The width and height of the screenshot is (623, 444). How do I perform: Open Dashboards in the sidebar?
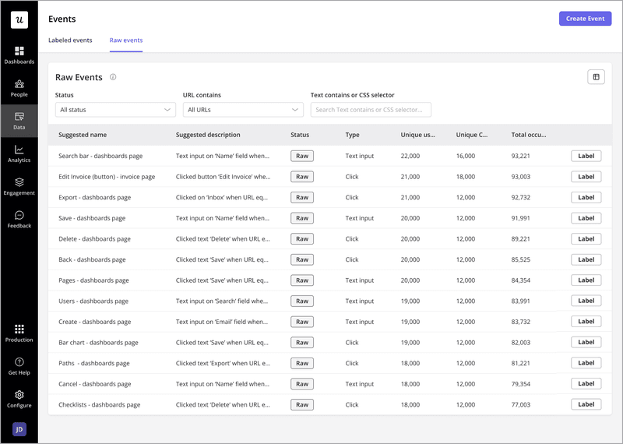click(19, 55)
